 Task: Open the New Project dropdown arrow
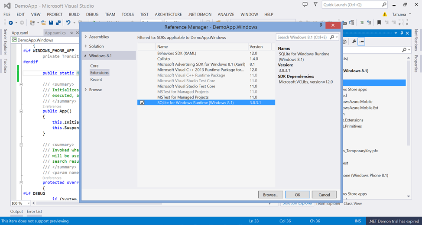(38, 23)
